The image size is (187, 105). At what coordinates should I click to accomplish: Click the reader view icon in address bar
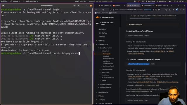(153, 10)
